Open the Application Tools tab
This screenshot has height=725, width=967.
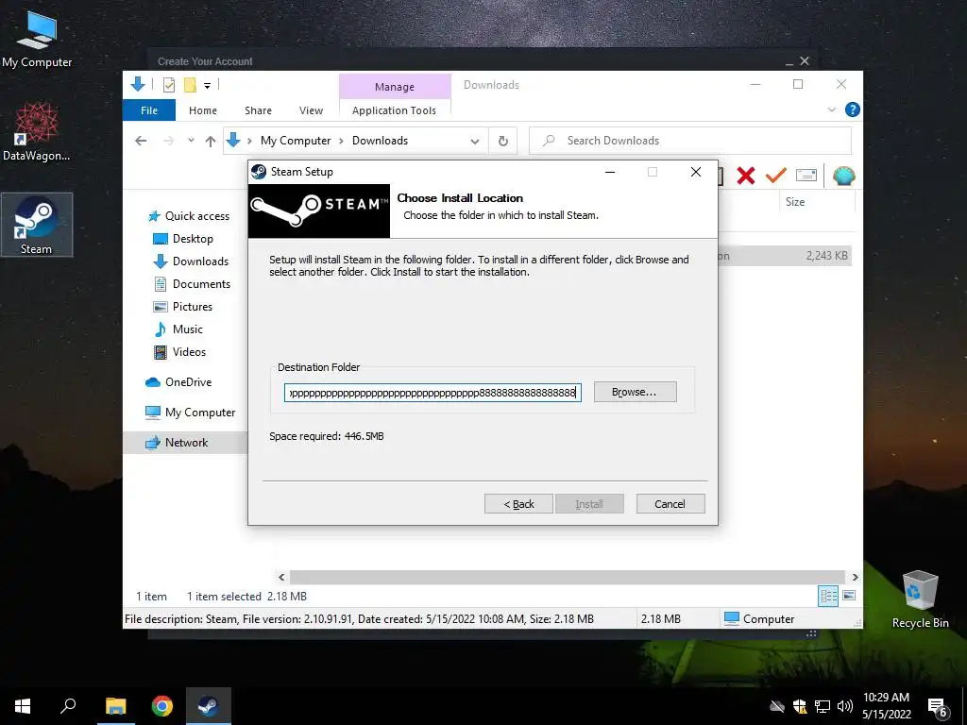(x=394, y=110)
